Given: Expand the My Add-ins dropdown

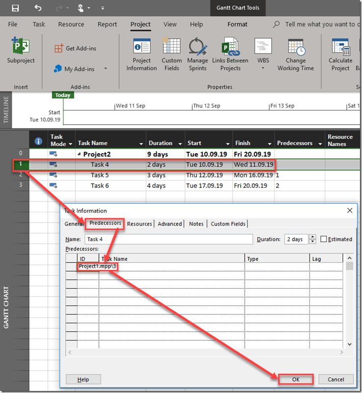Looking at the screenshot, I should pyautogui.click(x=106, y=69).
